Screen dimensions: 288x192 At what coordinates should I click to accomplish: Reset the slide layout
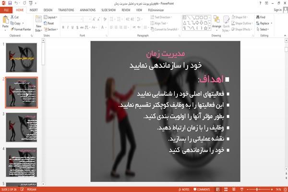click(49, 23)
